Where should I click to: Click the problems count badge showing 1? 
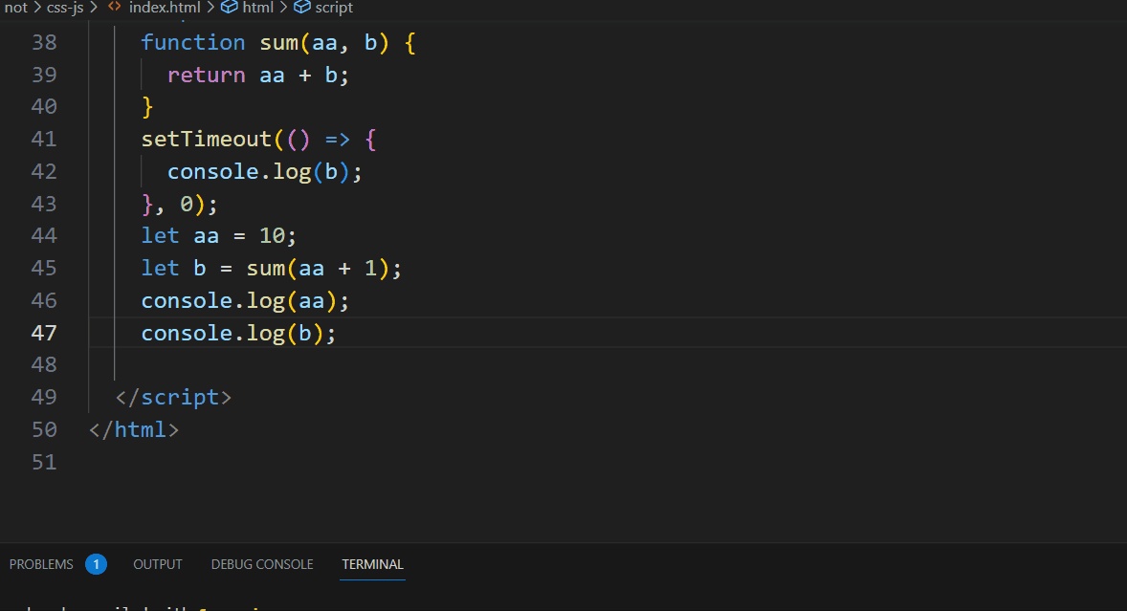96,564
